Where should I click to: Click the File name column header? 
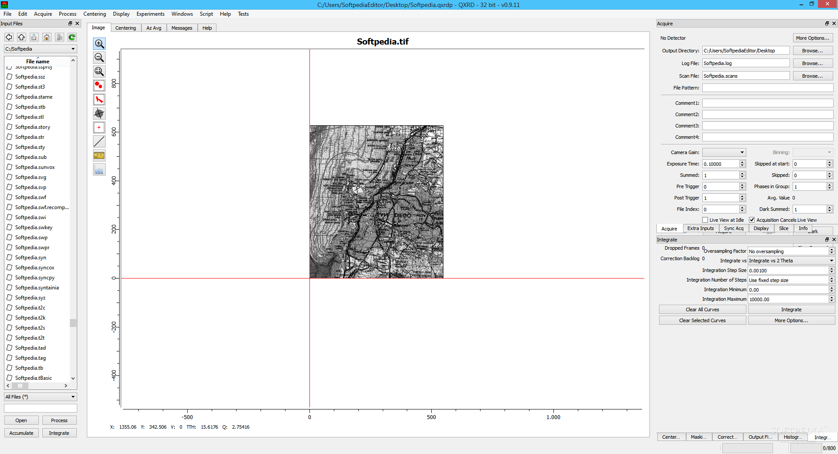pos(38,62)
